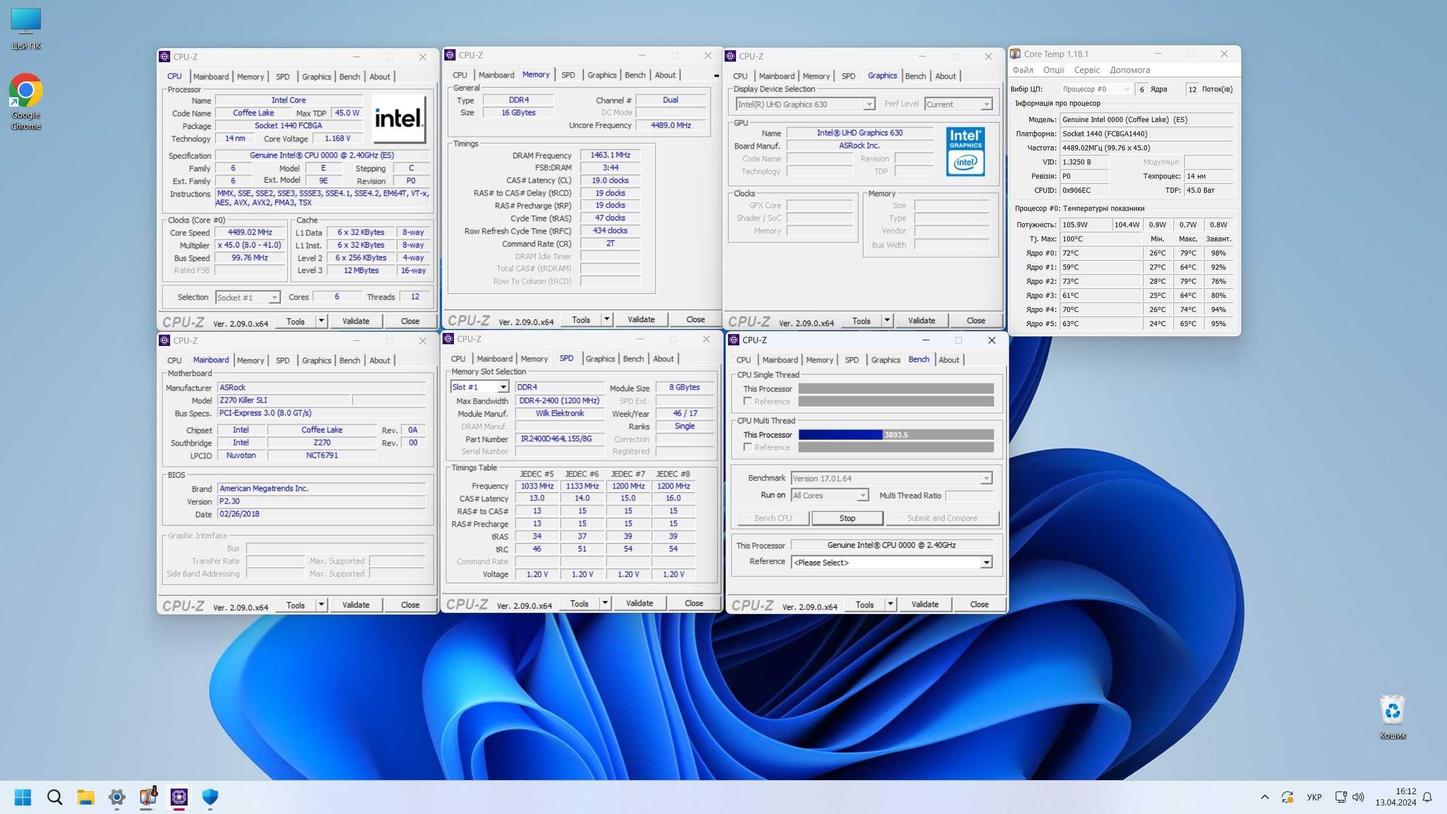Click Validate in the SPD window
Viewport: 1447px width, 814px height.
639,603
